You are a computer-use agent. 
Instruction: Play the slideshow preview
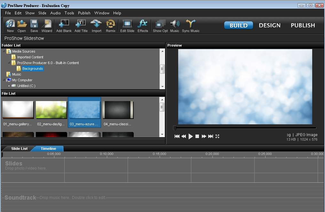click(x=190, y=136)
